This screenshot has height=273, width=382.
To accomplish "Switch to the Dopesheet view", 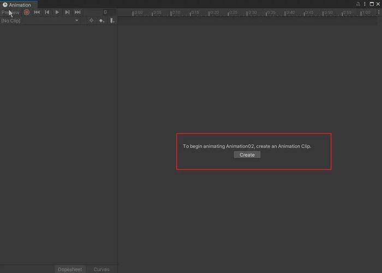I will 70,269.
